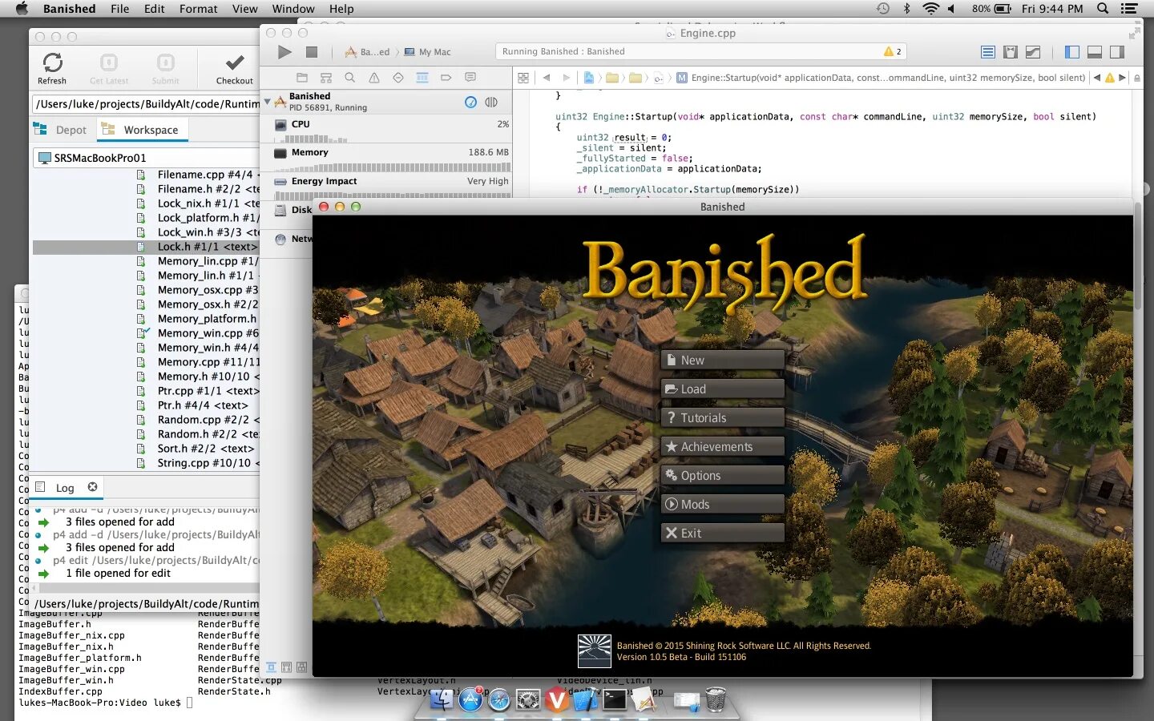Screen dimensions: 1154x721
Task: Click the New button in Banished menu
Action: pyautogui.click(x=723, y=360)
